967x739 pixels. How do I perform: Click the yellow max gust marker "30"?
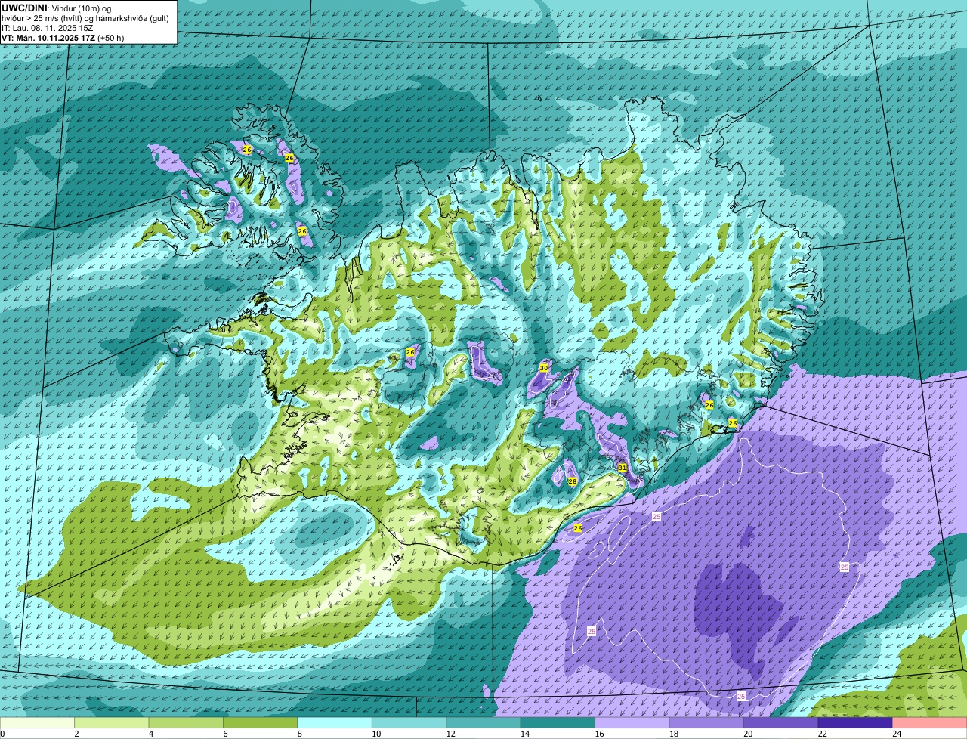(543, 368)
